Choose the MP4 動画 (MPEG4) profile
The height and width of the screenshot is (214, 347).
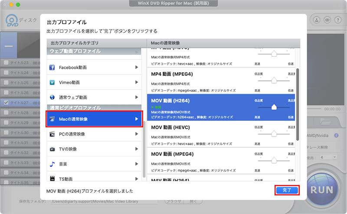pyautogui.click(x=221, y=81)
